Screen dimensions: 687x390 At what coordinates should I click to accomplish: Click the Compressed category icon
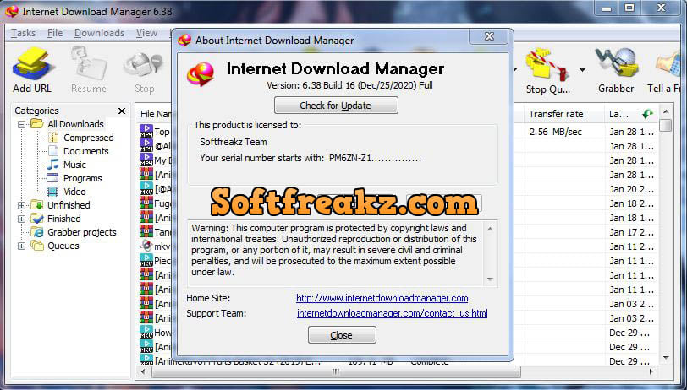[53, 138]
